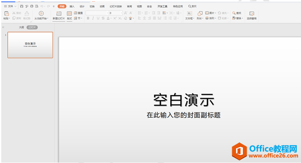
Task: Open the Picture (图片) dropdown
Action: coord(211,13)
